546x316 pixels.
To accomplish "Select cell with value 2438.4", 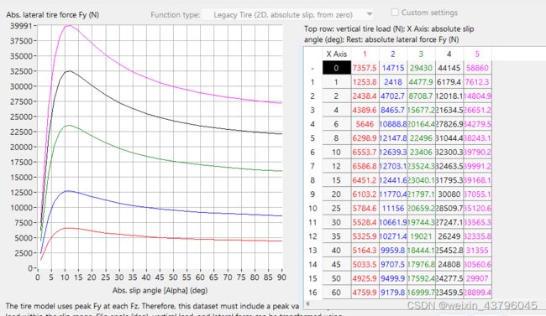I will pyautogui.click(x=365, y=96).
